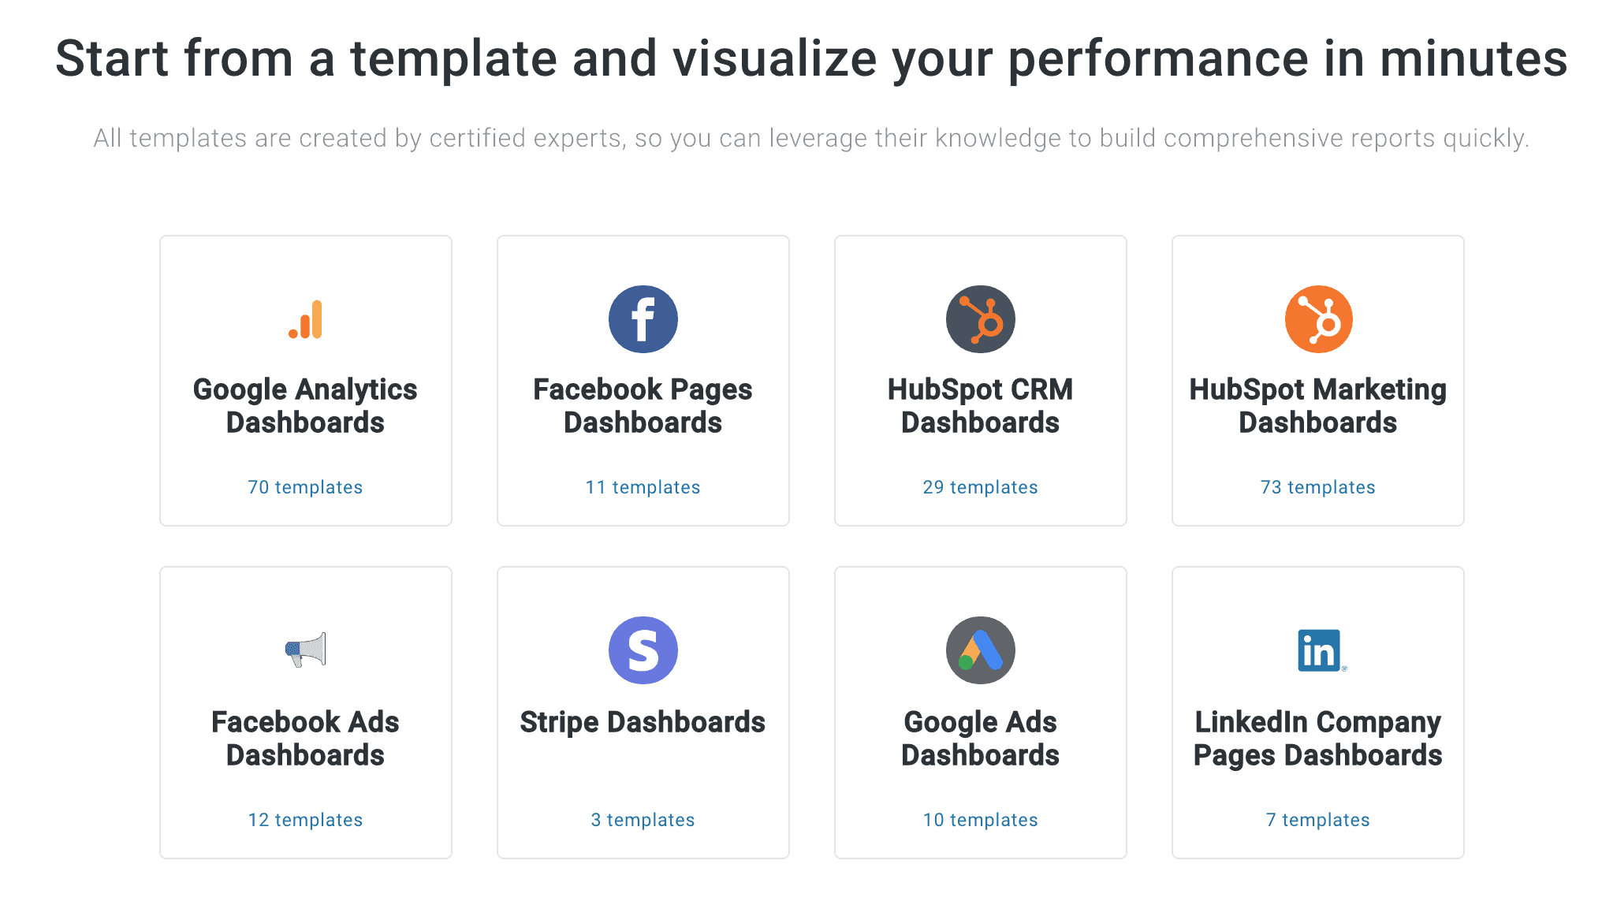Click the LinkedIn logo icon

[1317, 650]
